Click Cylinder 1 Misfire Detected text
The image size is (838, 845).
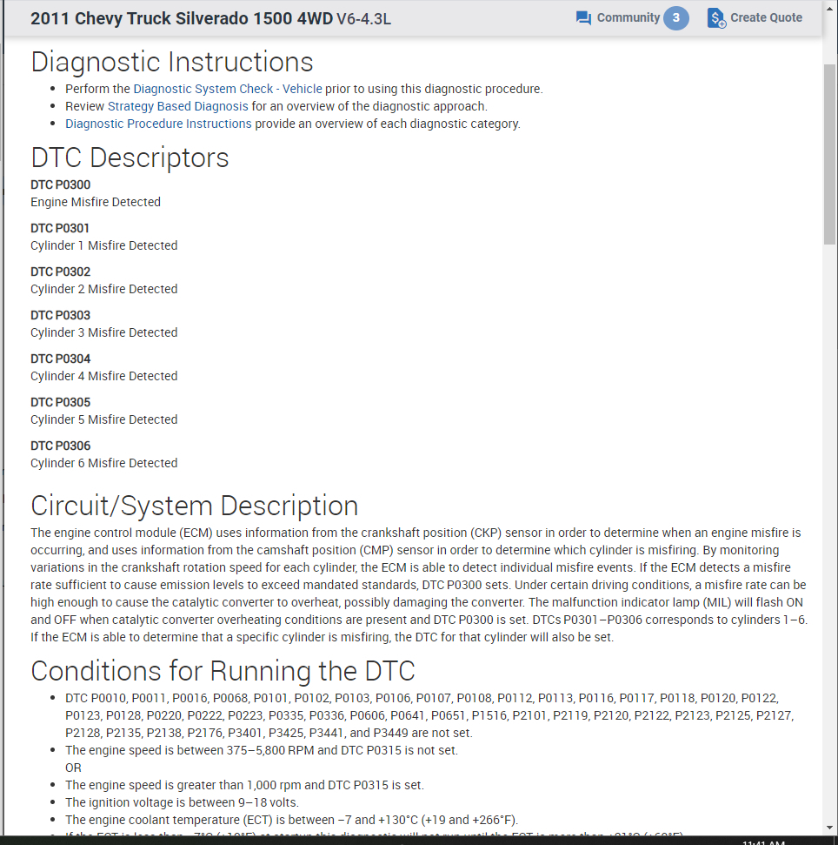click(x=103, y=245)
